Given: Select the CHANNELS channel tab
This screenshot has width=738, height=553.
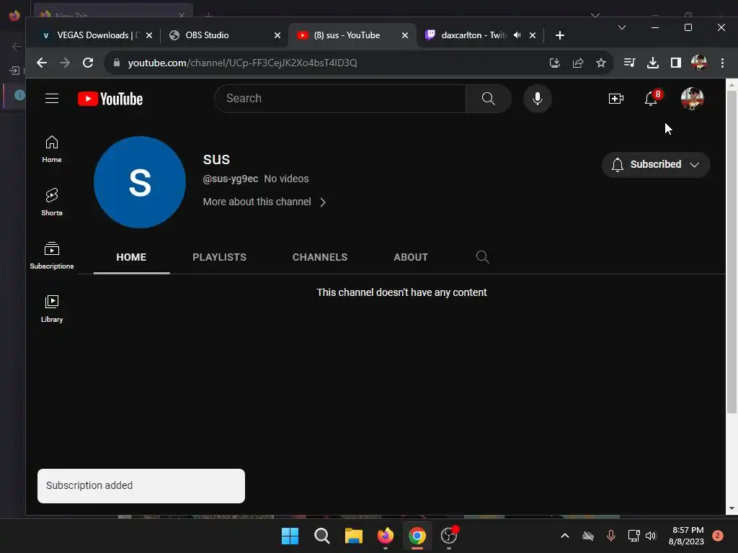Looking at the screenshot, I should coord(320,257).
